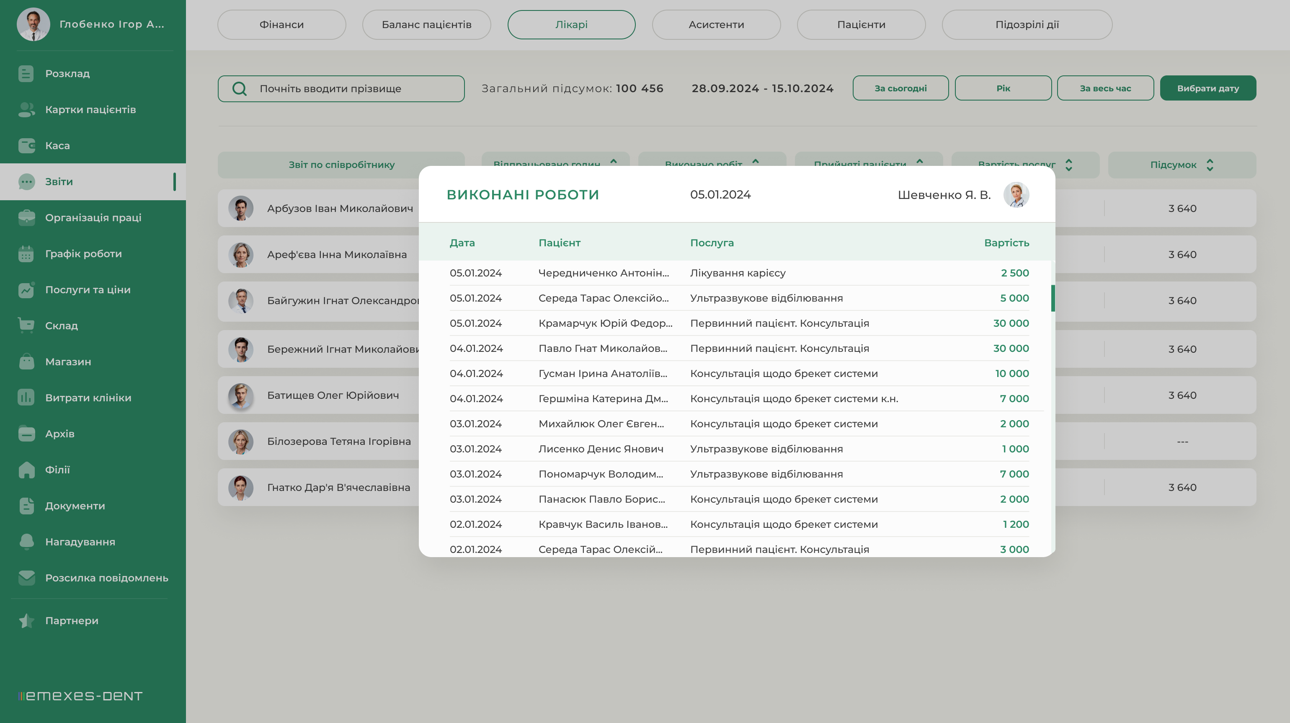The width and height of the screenshot is (1290, 723).
Task: Click the Розсилка повідомлень envelope icon
Action: coord(26,578)
